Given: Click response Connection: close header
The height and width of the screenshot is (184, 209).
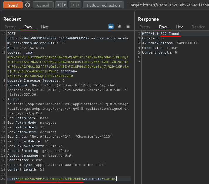Looking at the screenshot, I should (159, 48).
